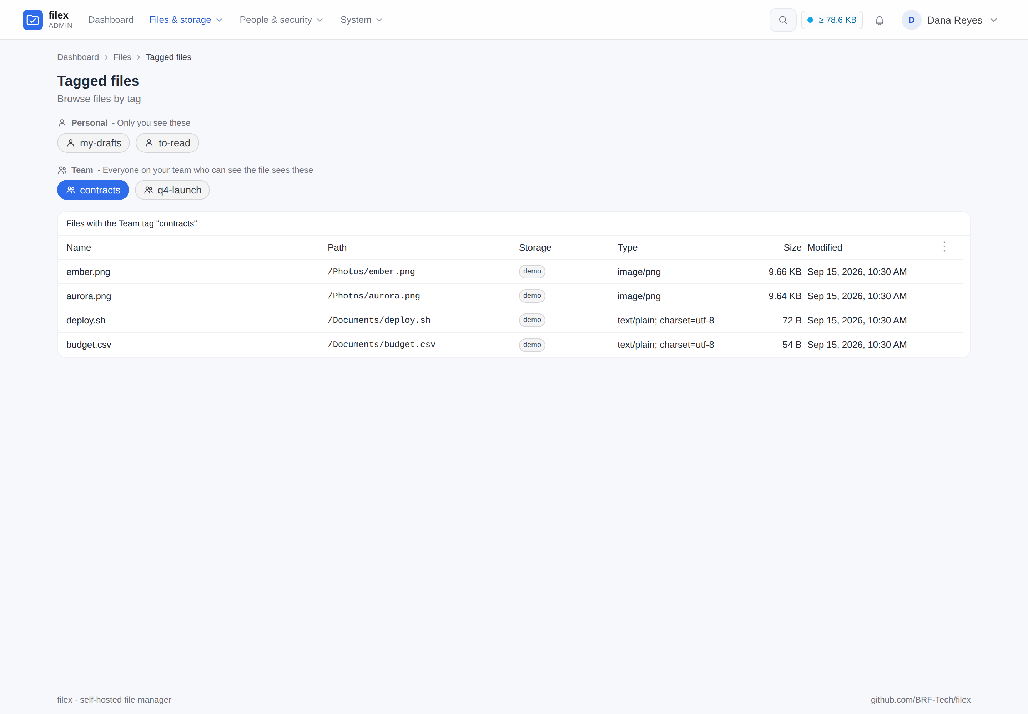Click the storage usage 78.6 KB indicator
The height and width of the screenshot is (714, 1028).
tap(832, 20)
